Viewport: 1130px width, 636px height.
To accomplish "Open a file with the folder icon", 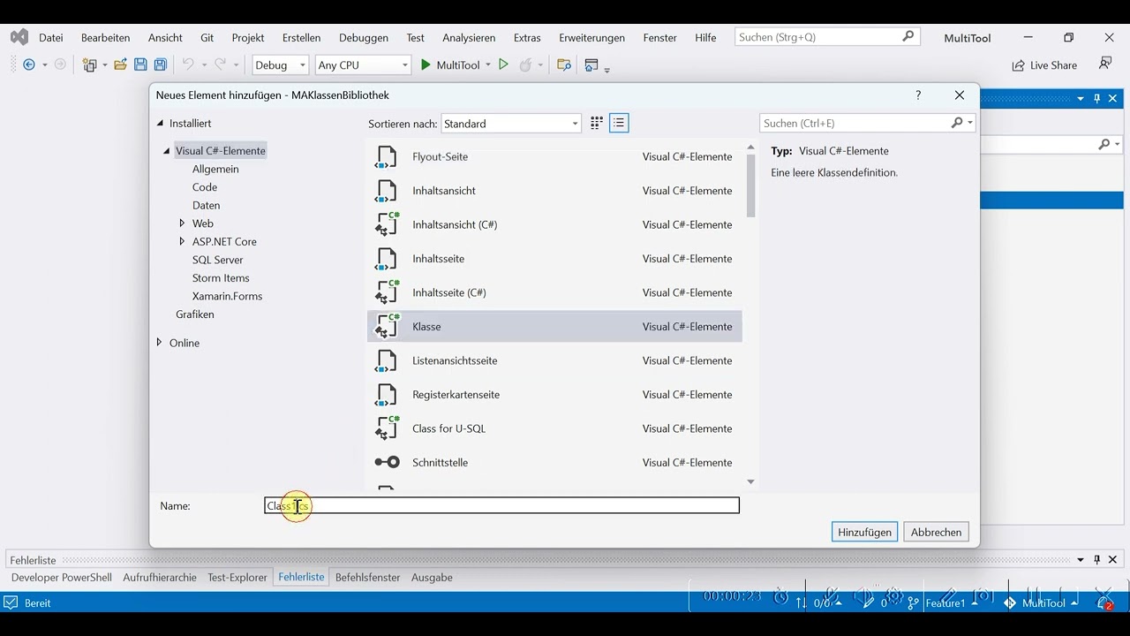I will pyautogui.click(x=120, y=64).
